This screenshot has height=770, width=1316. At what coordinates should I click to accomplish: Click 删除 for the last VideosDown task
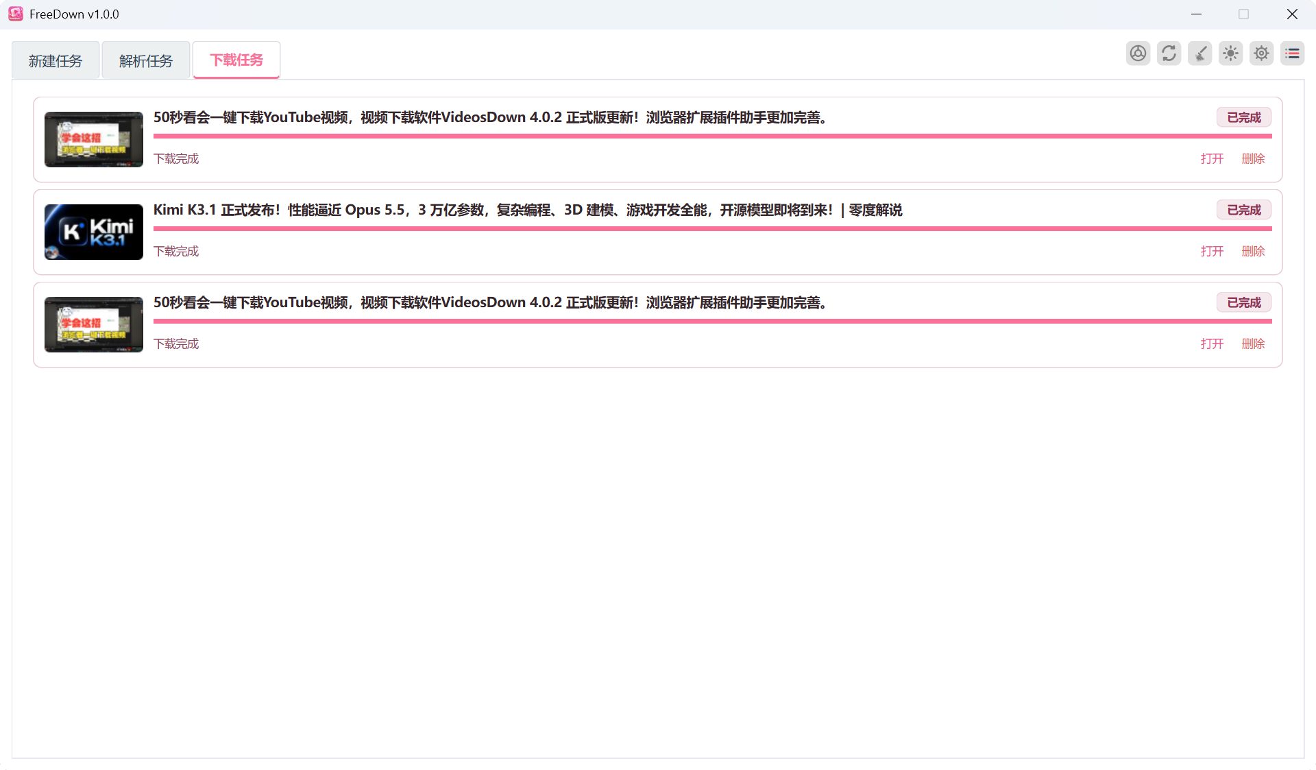coord(1253,344)
